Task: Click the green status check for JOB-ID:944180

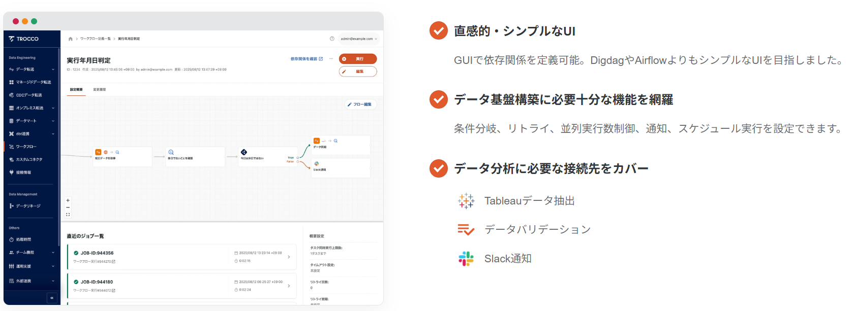Action: [76, 282]
